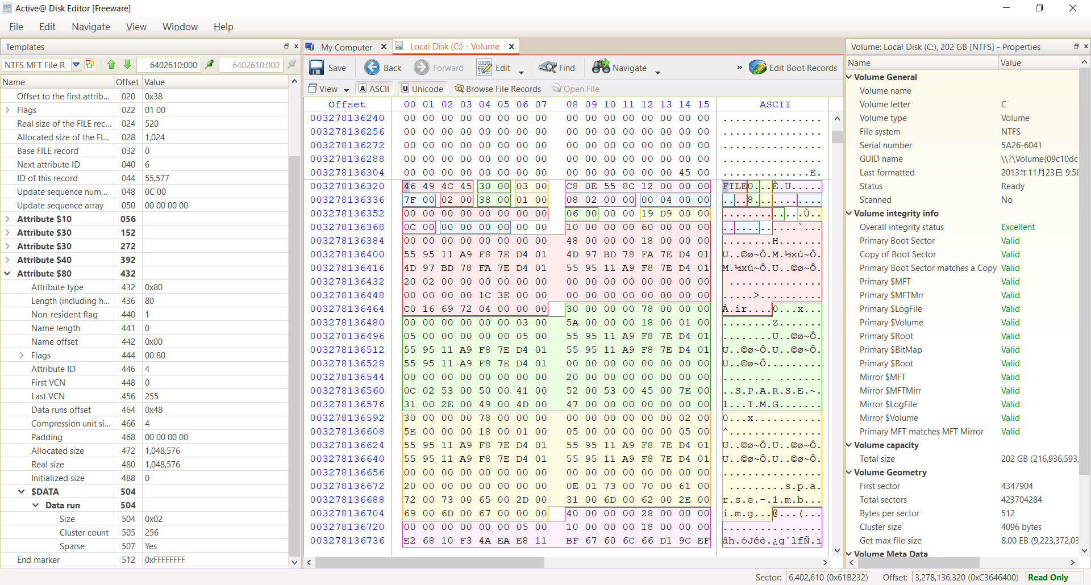Click the grey pin icon in Templates toolbar
Viewport: 1091px width, 585px height.
[292, 64]
